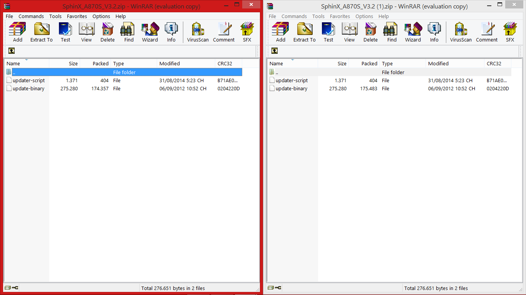Image resolution: width=526 pixels, height=295 pixels.
Task: Select updater-script file in right window
Action: click(389, 80)
